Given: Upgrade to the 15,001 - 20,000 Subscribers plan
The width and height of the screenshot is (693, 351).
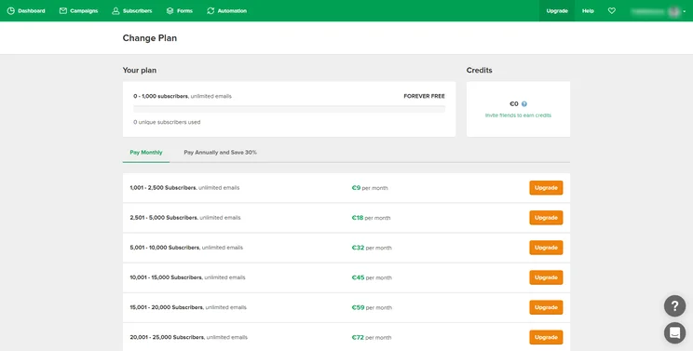Looking at the screenshot, I should coord(546,307).
